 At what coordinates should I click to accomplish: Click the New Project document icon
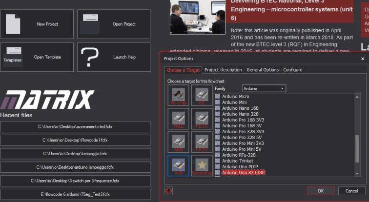[13, 24]
